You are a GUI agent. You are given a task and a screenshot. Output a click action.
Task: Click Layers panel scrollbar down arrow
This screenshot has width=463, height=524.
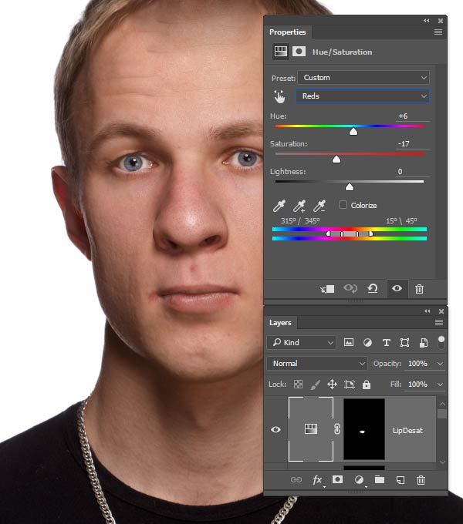point(441,462)
